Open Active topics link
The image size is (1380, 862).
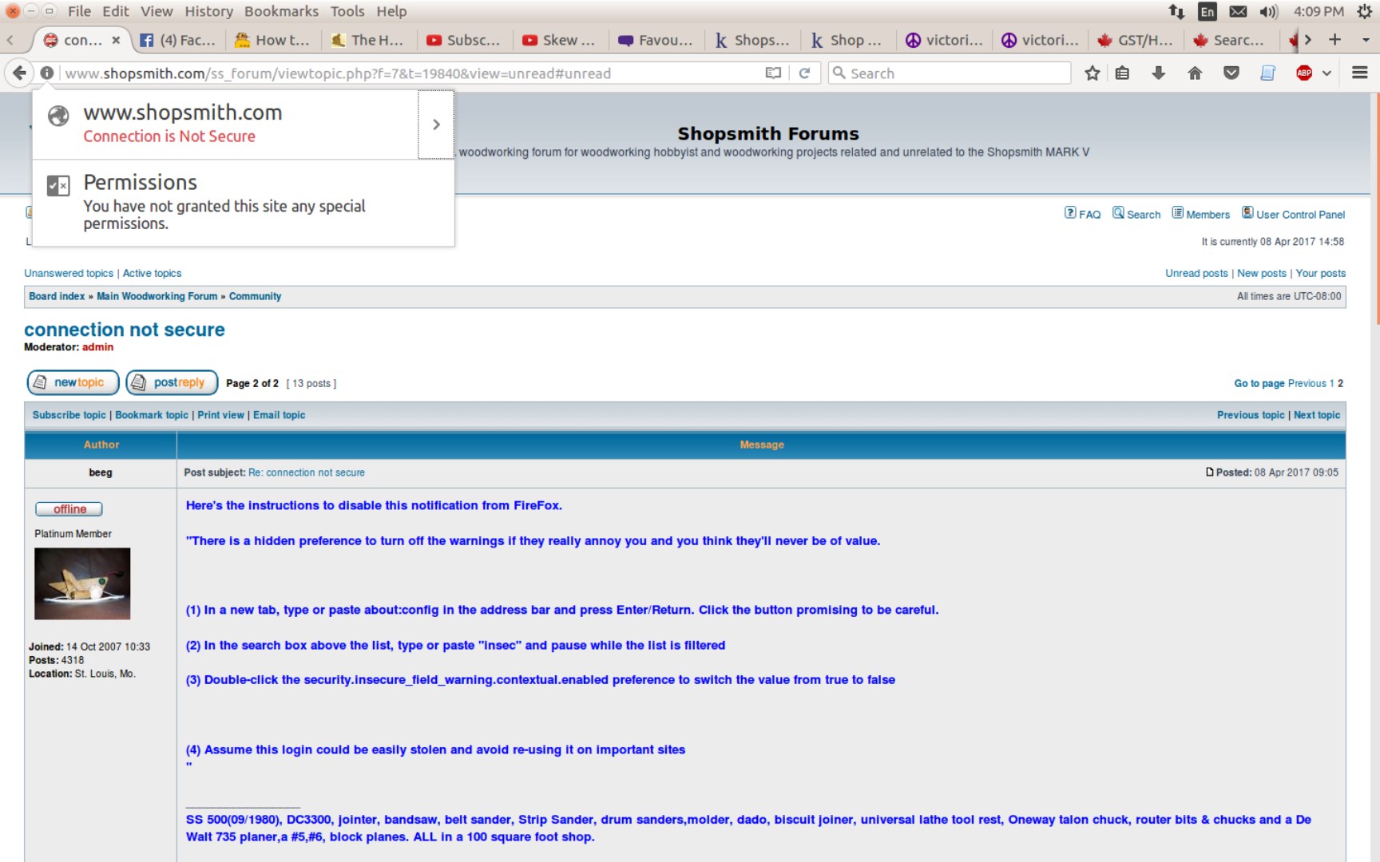[x=152, y=273]
